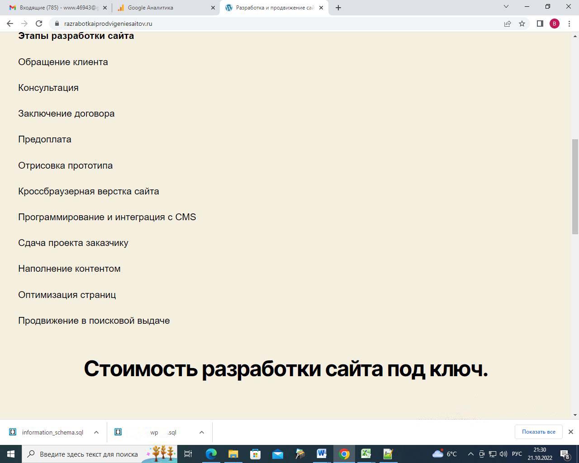This screenshot has width=579, height=463.
Task: Reload the current page
Action: pos(39,24)
